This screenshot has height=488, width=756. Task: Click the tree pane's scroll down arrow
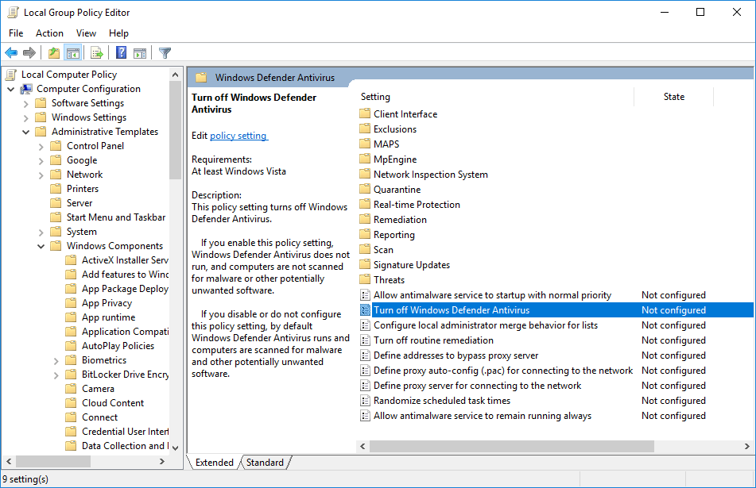176,448
